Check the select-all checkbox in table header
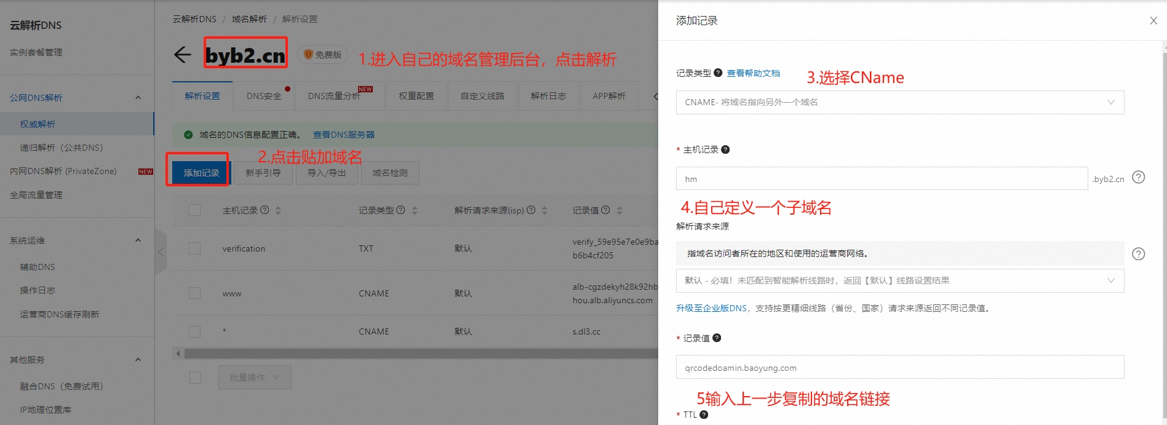The image size is (1167, 425). (x=195, y=210)
